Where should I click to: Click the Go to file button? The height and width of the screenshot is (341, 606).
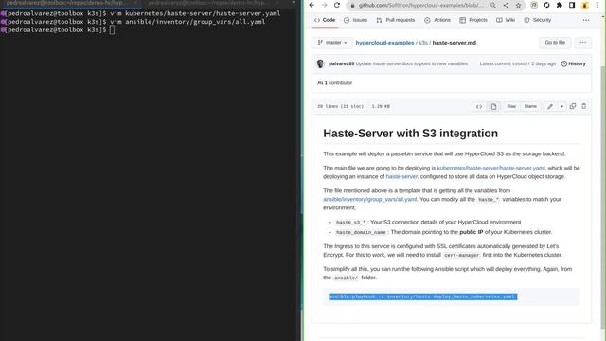(555, 43)
